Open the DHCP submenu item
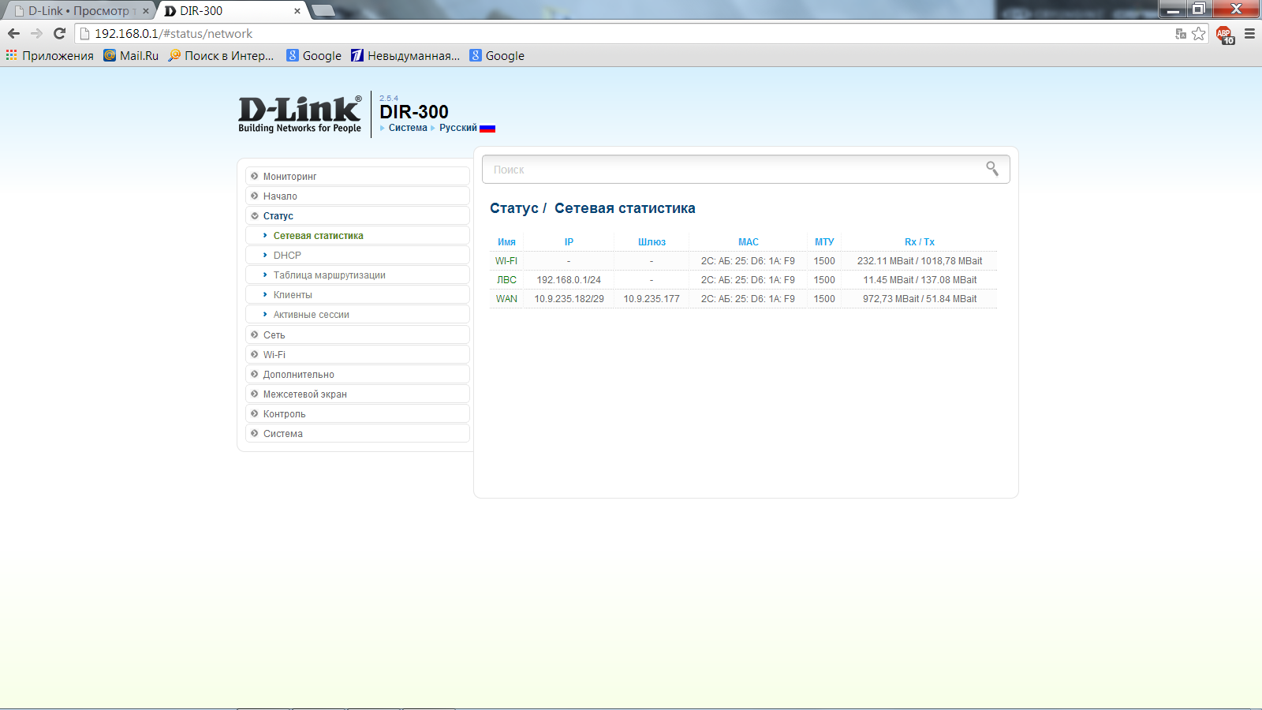The image size is (1262, 710). pos(358,255)
